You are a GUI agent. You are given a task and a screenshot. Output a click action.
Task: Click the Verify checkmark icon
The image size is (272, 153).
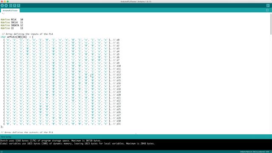[x=2, y=6]
